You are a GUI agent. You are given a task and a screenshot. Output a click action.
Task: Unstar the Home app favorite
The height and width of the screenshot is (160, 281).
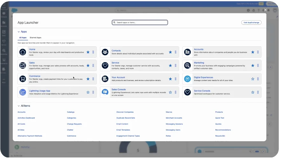point(88,52)
